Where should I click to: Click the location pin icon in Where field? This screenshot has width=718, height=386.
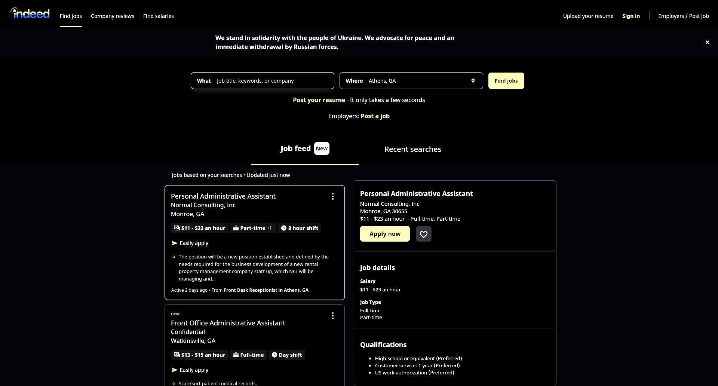click(x=473, y=81)
